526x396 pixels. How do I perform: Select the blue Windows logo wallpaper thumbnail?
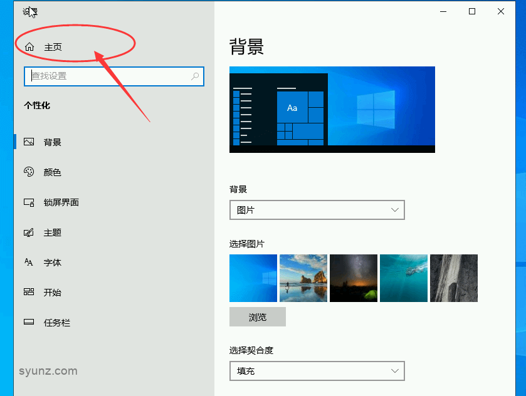point(253,278)
